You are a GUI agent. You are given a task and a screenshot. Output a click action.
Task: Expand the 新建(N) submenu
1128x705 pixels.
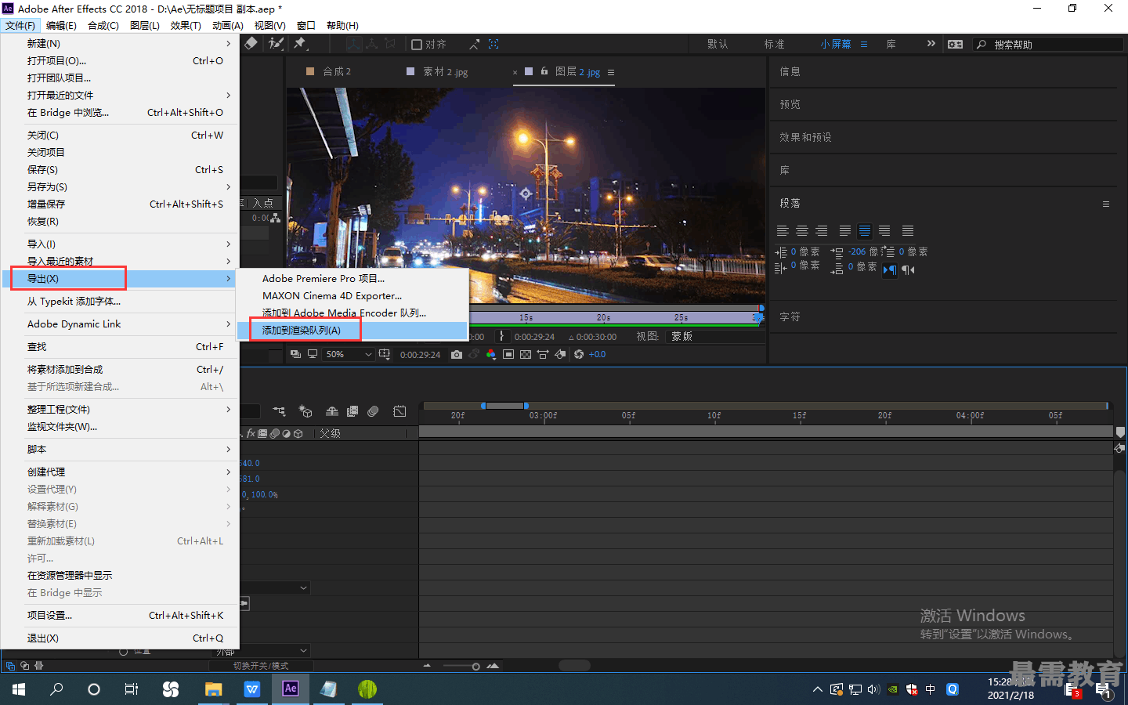[x=119, y=44]
